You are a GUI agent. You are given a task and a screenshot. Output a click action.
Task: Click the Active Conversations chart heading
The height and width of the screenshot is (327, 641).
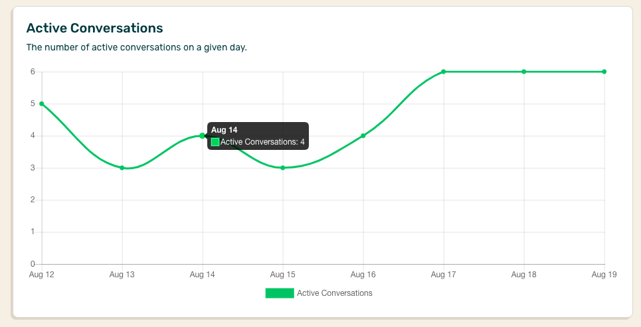94,29
